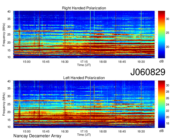Click the 20 MHz tick of the lower plot
This screenshot has height=139, width=172.
point(9,112)
